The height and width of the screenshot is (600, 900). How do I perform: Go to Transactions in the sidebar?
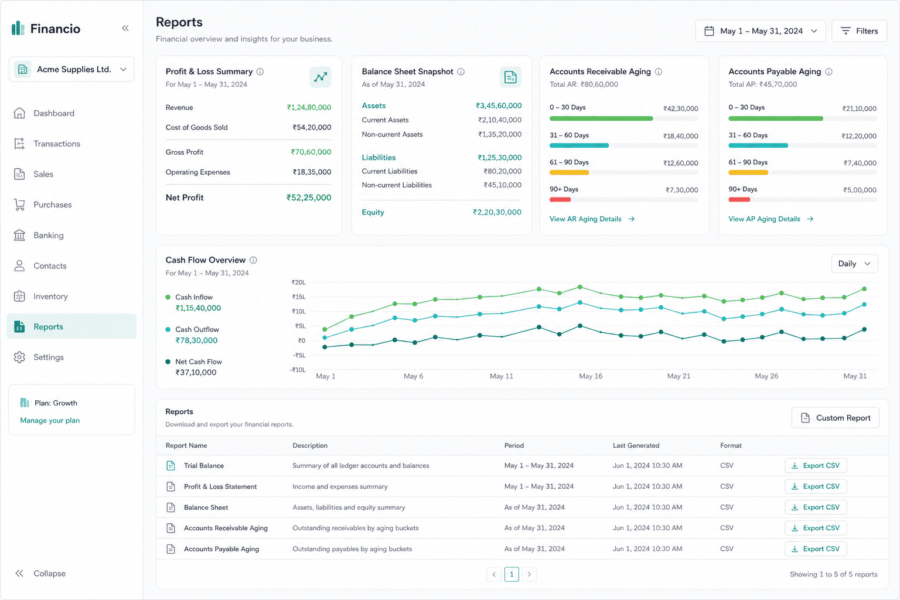tap(71, 144)
